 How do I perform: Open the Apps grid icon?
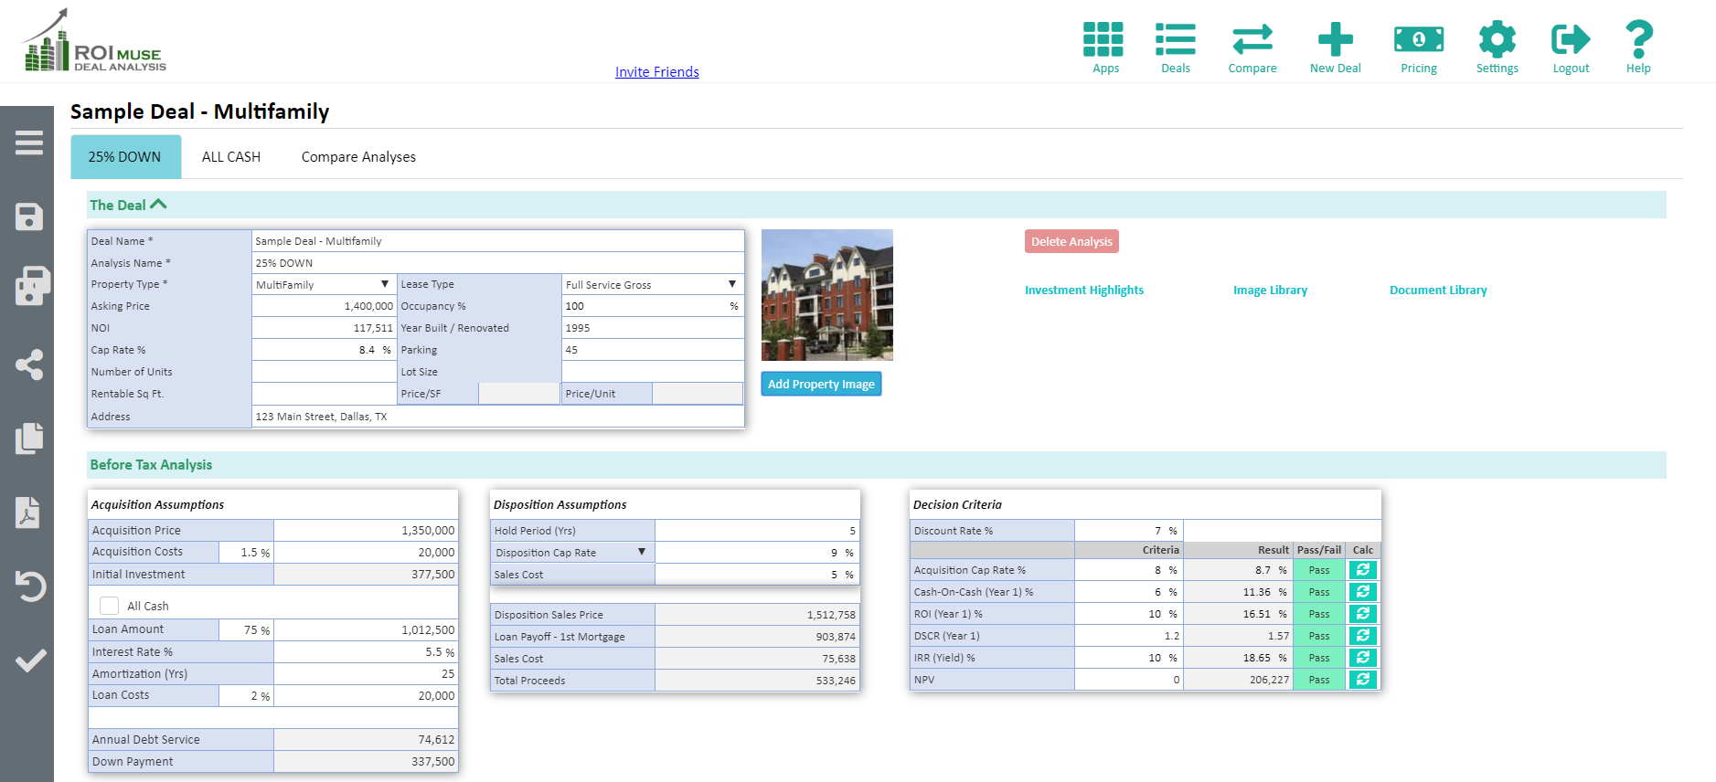1103,39
